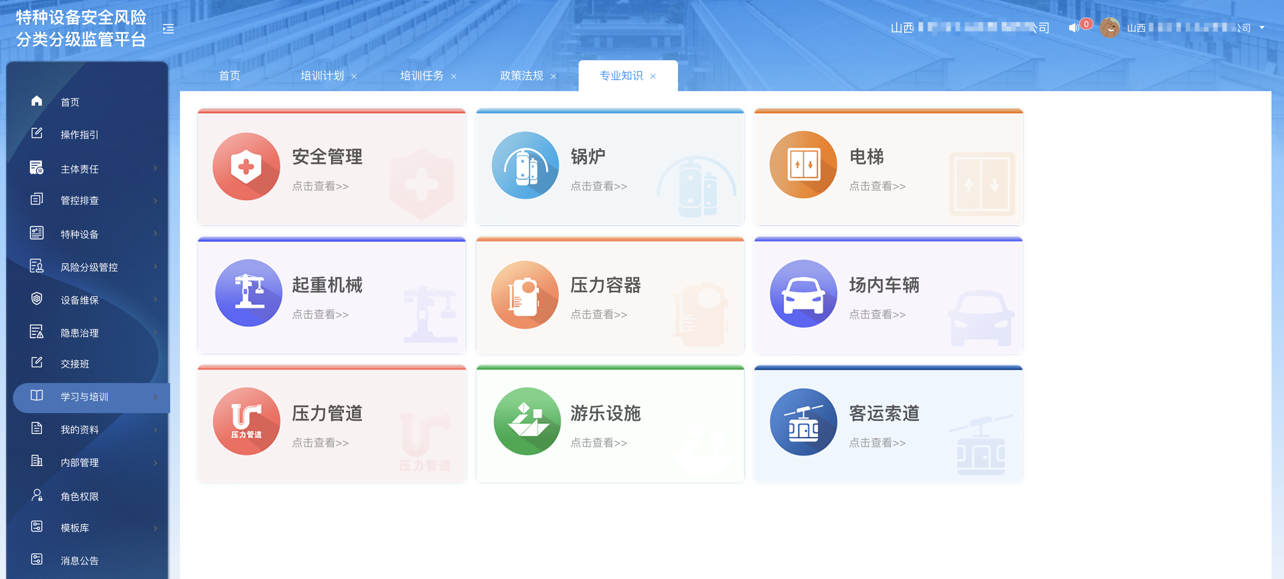Toggle the sidebar collapse menu icon
This screenshot has width=1284, height=579.
point(169,29)
